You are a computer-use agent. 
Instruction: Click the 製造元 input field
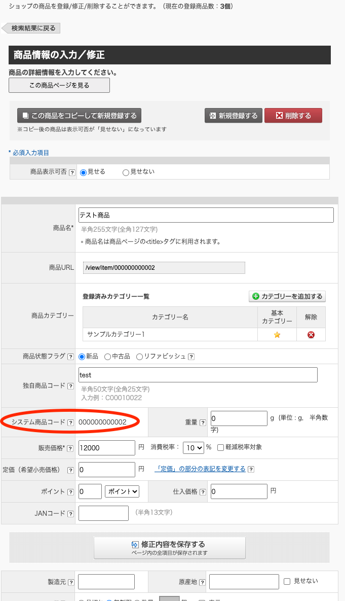pyautogui.click(x=106, y=581)
